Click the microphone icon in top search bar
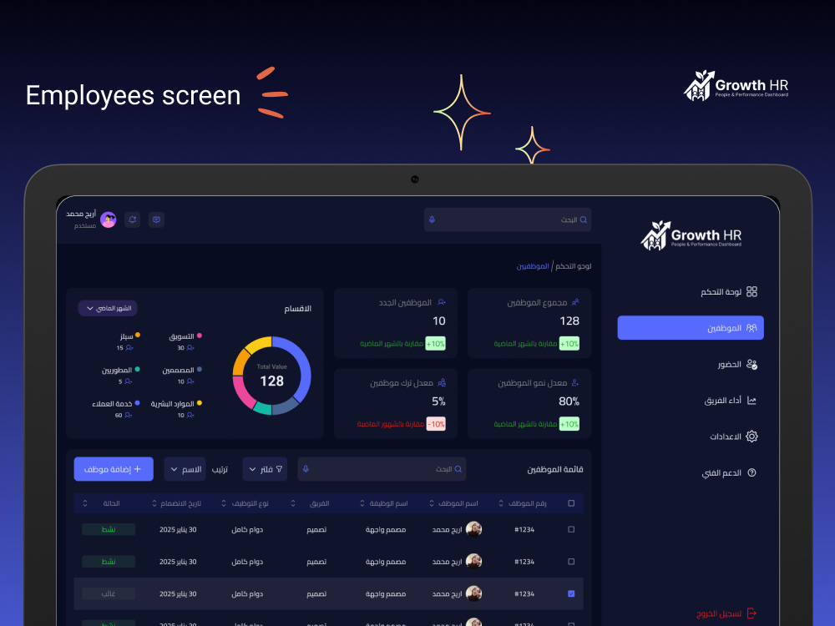 coord(432,220)
